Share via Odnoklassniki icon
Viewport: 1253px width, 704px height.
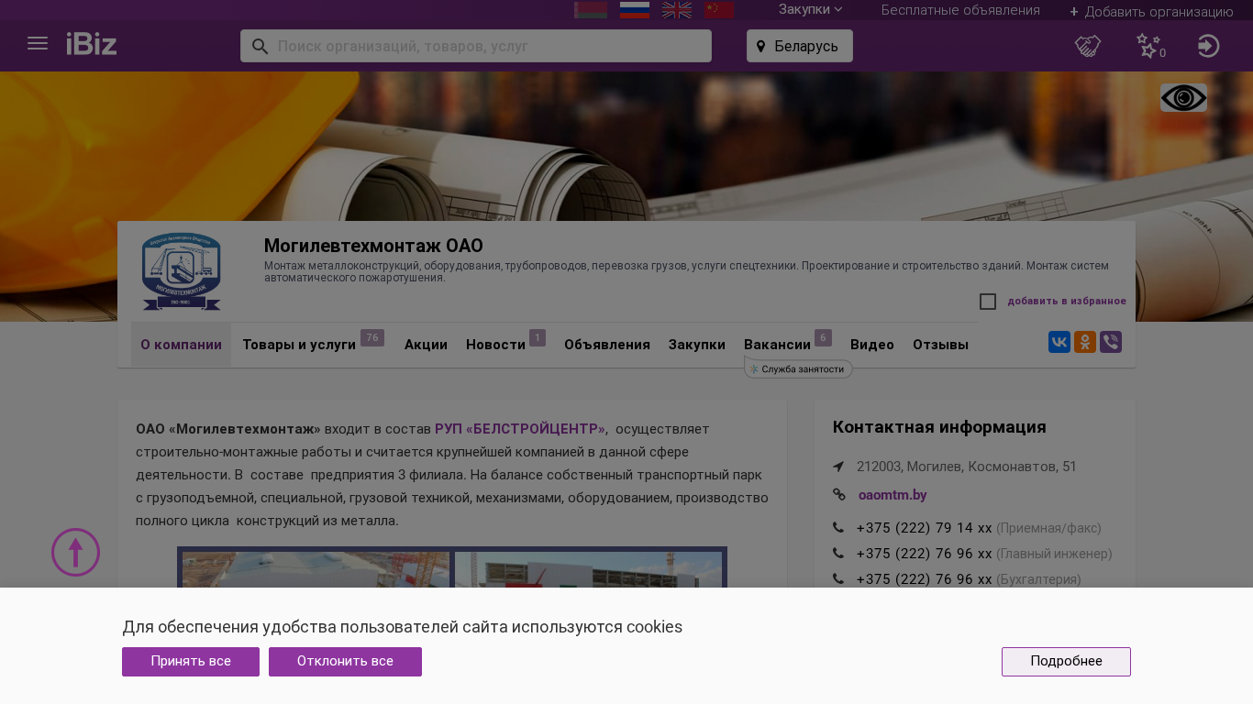[x=1085, y=342]
